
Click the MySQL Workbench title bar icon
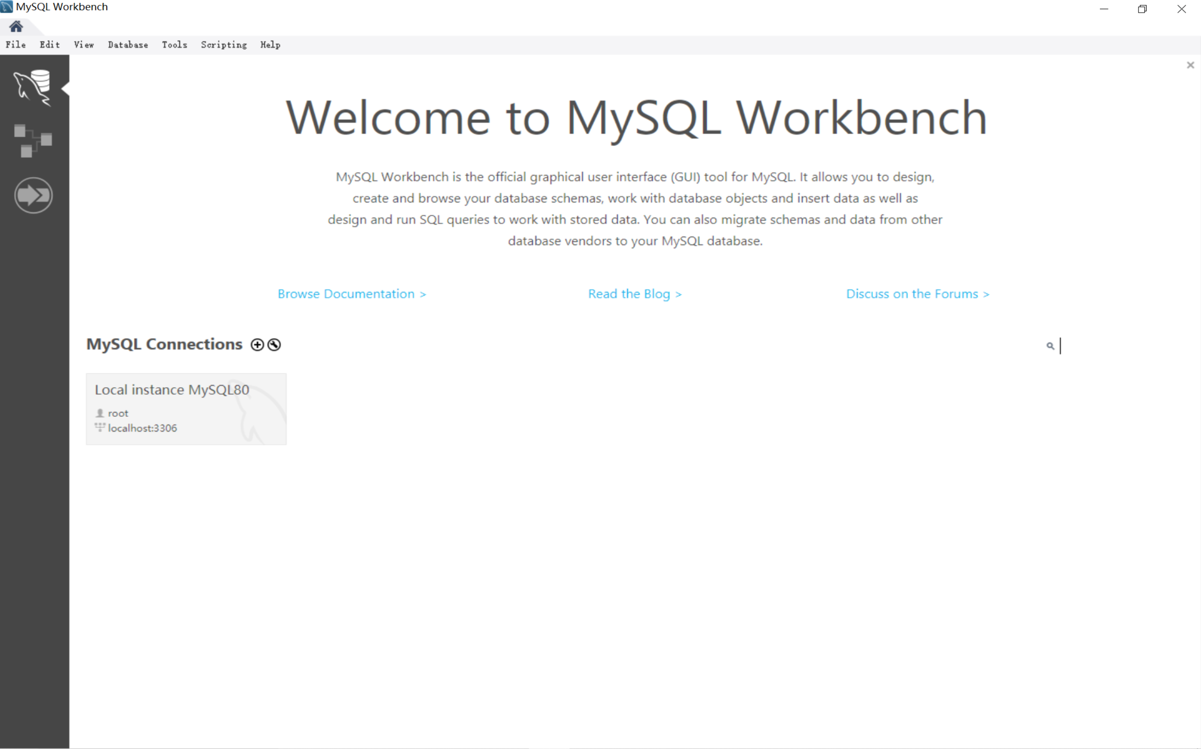6,7
